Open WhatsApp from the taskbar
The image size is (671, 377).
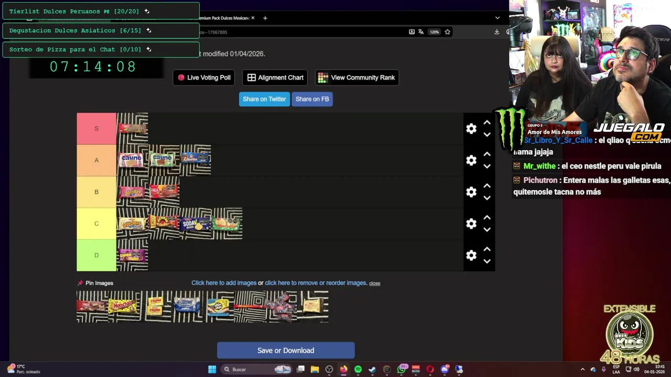point(402,369)
